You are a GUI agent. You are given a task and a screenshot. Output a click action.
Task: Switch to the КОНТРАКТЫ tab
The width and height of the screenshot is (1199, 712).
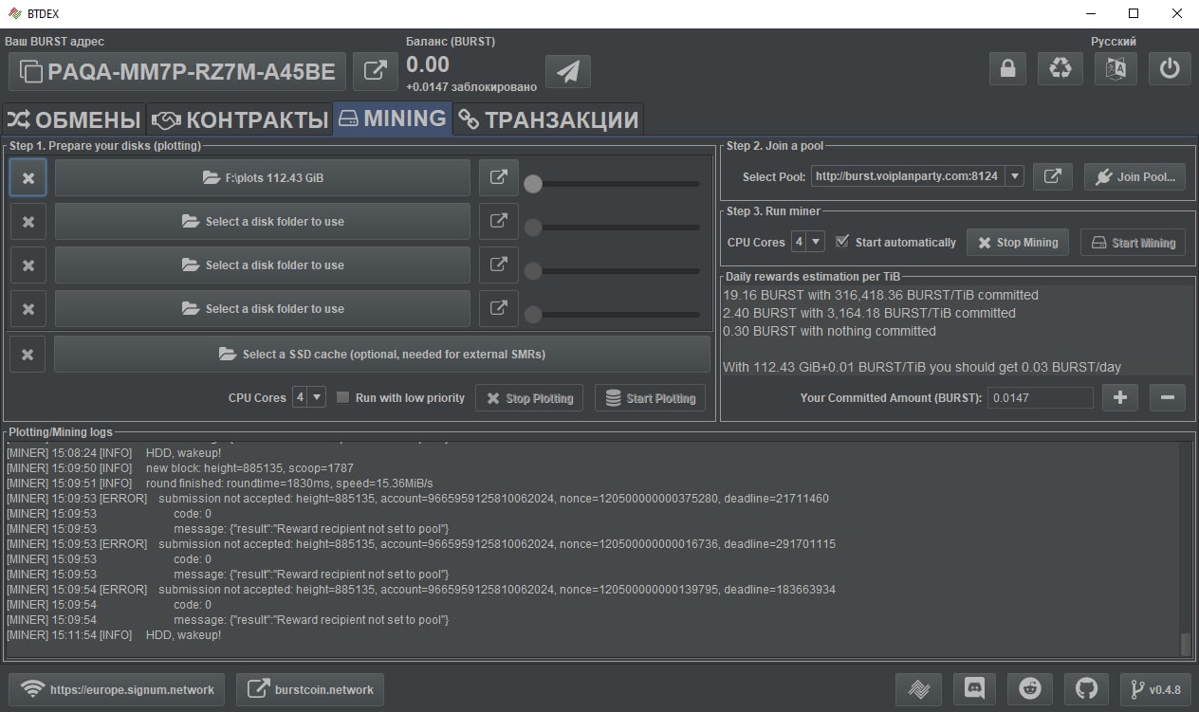click(x=240, y=120)
